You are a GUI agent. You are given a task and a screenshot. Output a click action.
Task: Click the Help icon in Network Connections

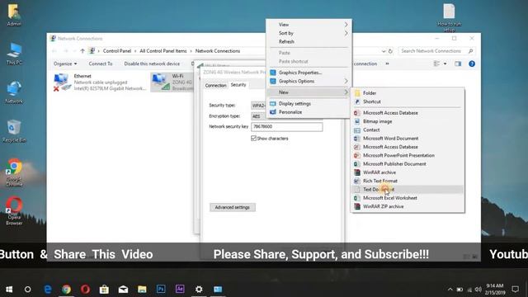(472, 64)
